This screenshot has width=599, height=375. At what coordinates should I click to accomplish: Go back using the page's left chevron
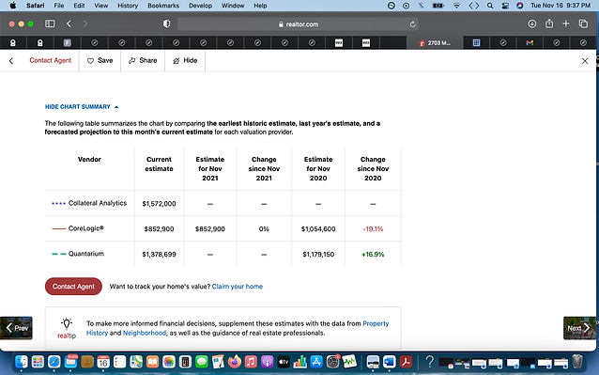[11, 61]
